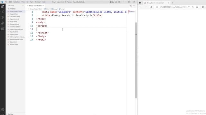Image resolution: width=206 pixels, height=115 pixels.
Task: Toggle the bottom panel visibility
Action: (113, 2)
